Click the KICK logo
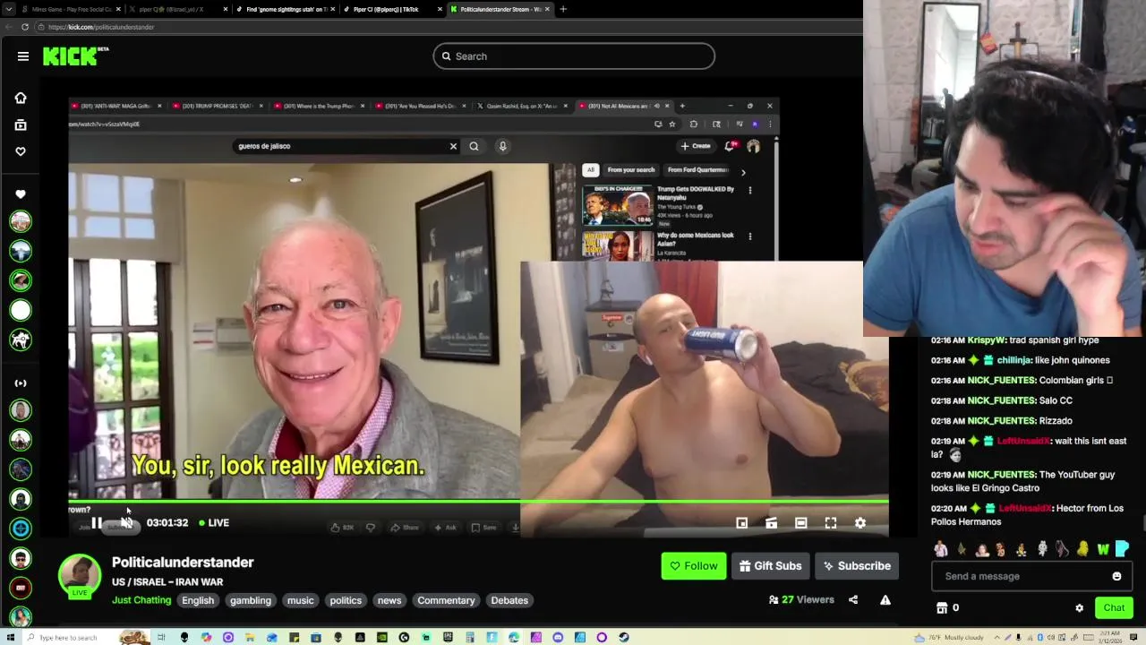The width and height of the screenshot is (1146, 645). (72, 56)
